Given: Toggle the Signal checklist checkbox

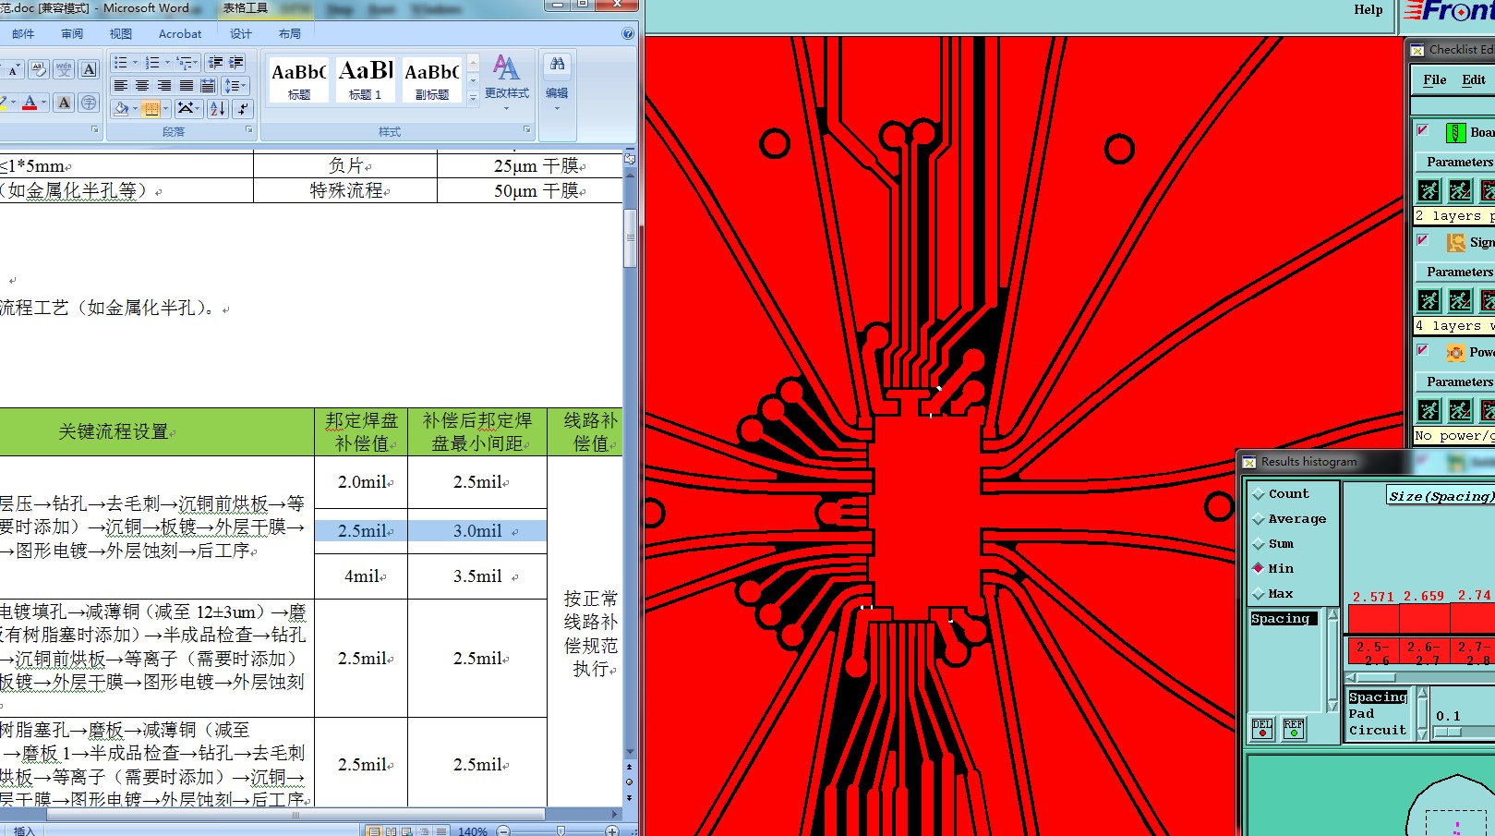Looking at the screenshot, I should pos(1423,240).
